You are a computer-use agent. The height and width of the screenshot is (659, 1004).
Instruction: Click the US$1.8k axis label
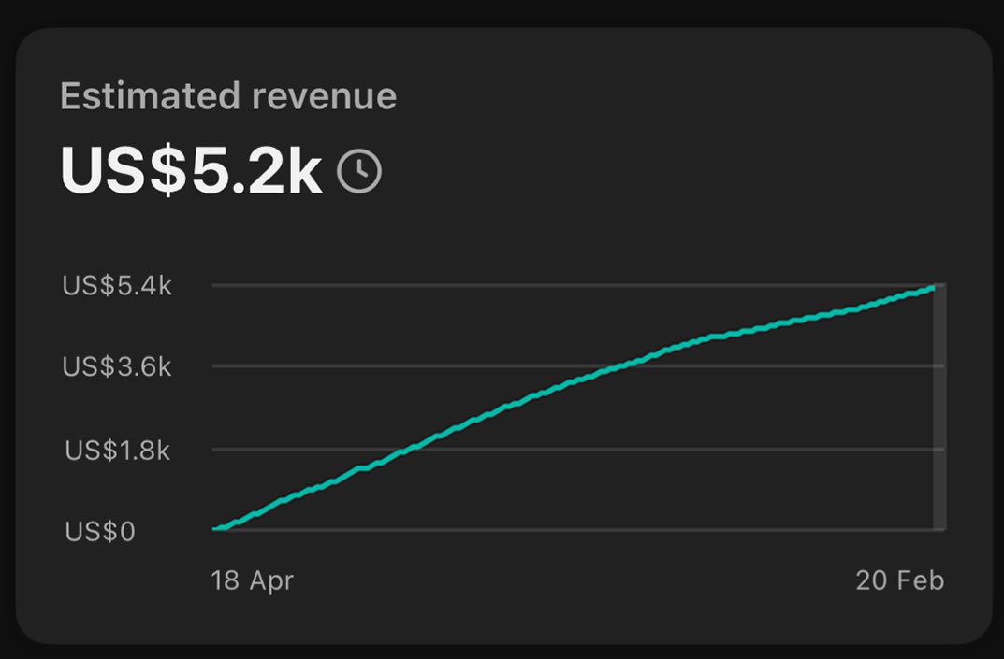coord(118,451)
